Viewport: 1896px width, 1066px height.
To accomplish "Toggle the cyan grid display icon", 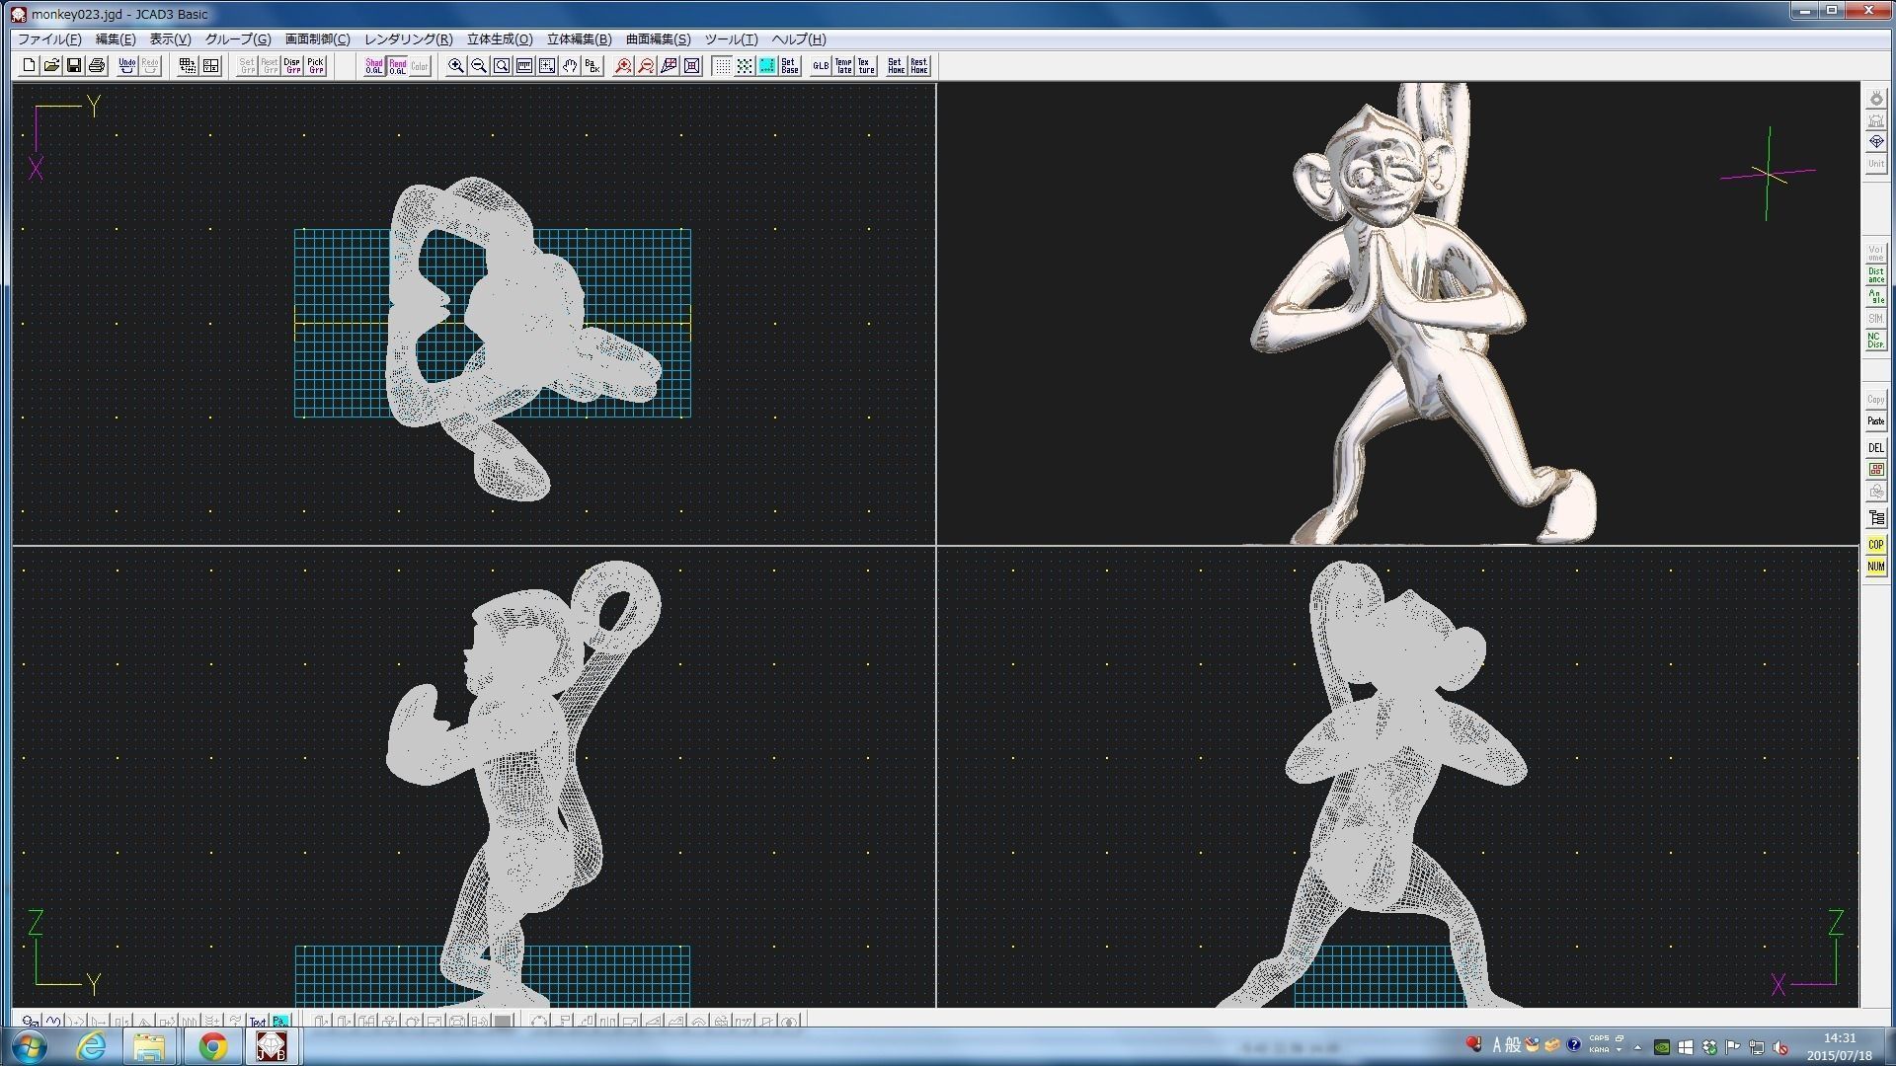I will pos(767,66).
